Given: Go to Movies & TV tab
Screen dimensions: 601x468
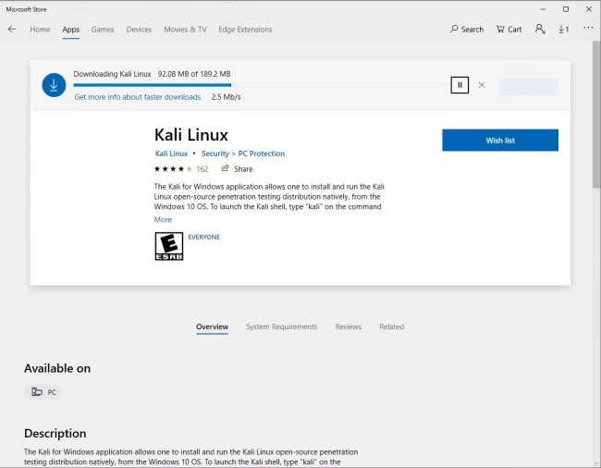Looking at the screenshot, I should (185, 30).
